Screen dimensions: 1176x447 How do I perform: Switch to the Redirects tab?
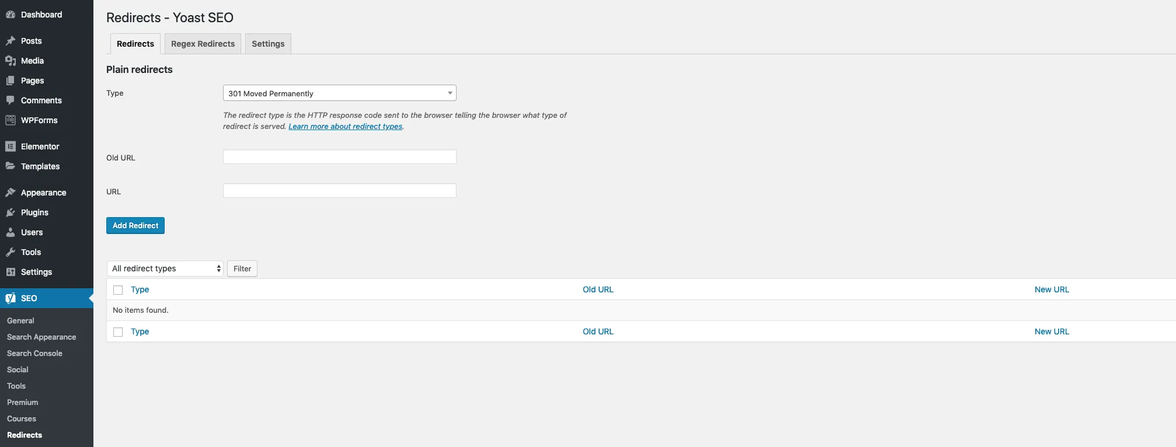[x=135, y=44]
